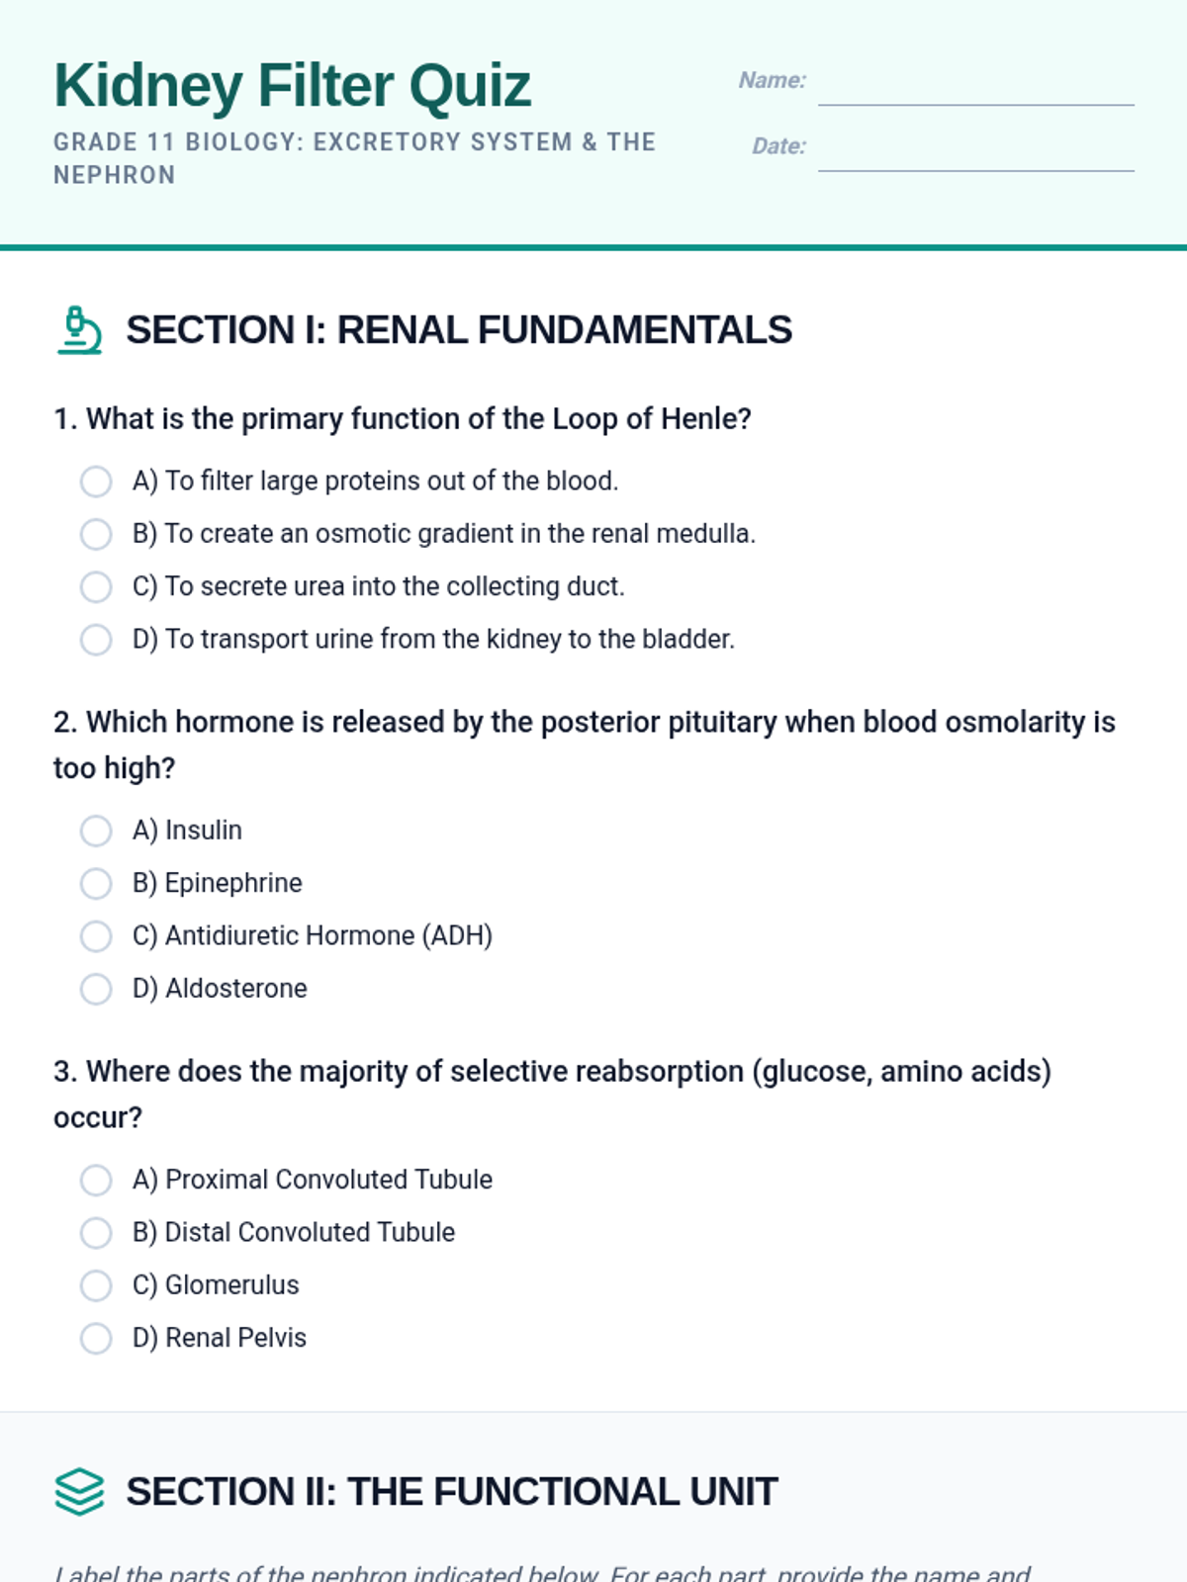Viewport: 1187px width, 1582px height.
Task: Click the Kidney Filter Quiz title
Action: 293,85
